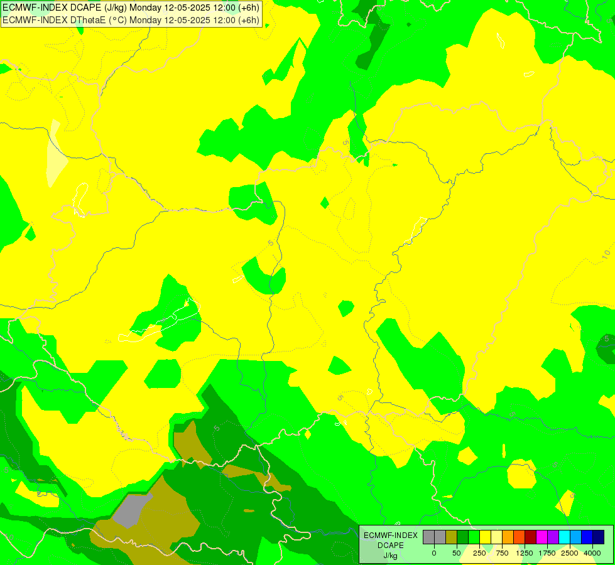The width and height of the screenshot is (615, 565).
Task: Click the DThetaE (°C) title line
Action: click(x=131, y=20)
